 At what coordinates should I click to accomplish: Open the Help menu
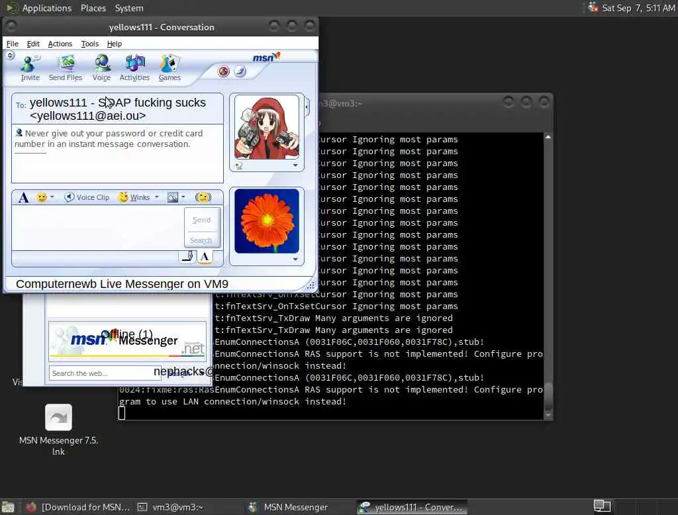pyautogui.click(x=114, y=44)
